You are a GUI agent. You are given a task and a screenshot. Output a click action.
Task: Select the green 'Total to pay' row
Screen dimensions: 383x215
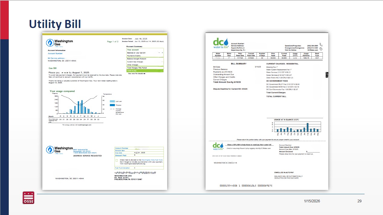pyautogui.click(x=145, y=71)
